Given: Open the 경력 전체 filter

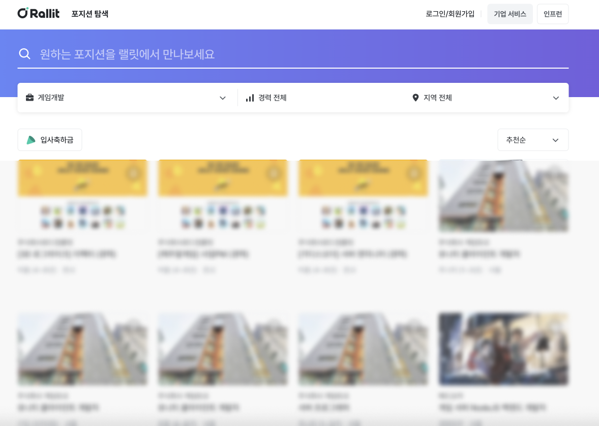Looking at the screenshot, I should [321, 98].
